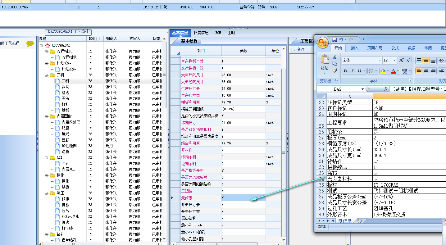Click the 状态 column header
The width and height of the screenshot is (446, 245).
click(x=156, y=39)
